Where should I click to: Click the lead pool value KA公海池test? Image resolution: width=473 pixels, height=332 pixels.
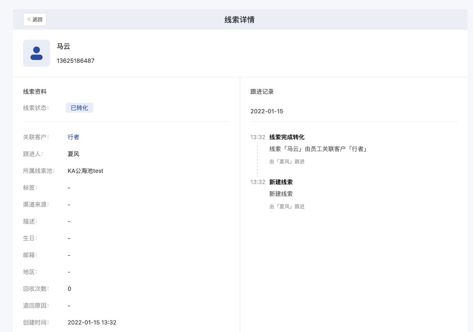tap(86, 171)
